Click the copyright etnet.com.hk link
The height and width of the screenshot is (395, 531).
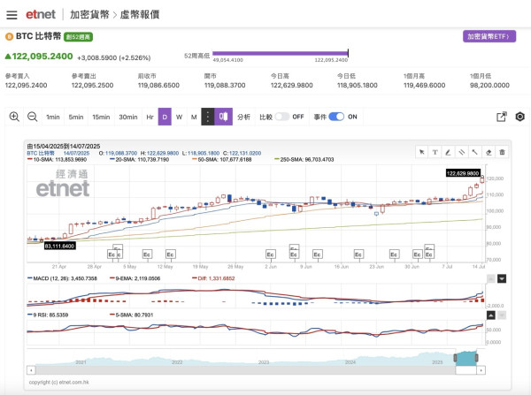click(x=59, y=382)
